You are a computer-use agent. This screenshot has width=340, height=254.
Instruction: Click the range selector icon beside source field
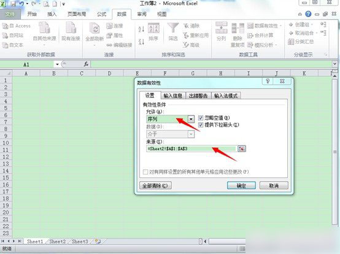coord(242,148)
